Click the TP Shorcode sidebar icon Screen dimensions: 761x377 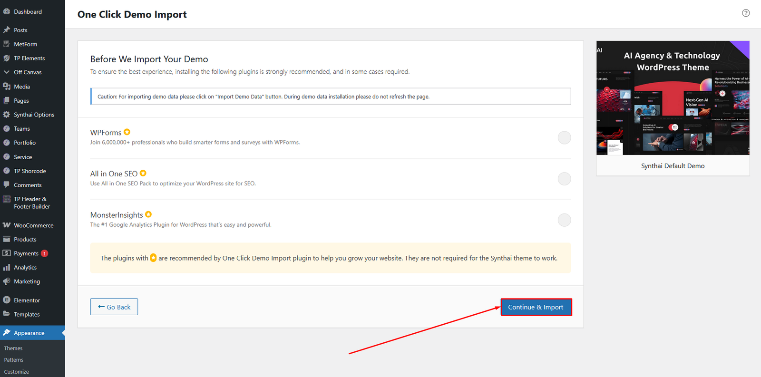click(7, 171)
